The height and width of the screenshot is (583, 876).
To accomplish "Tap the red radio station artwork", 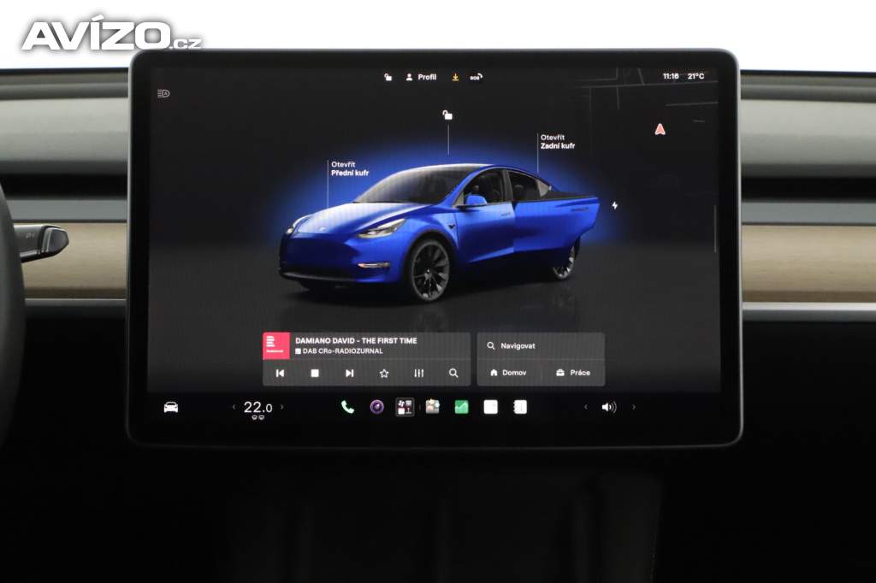I will click(x=276, y=345).
